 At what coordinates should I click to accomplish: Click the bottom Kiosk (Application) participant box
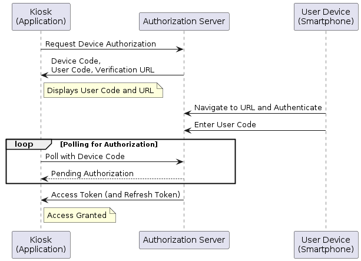pos(41,245)
